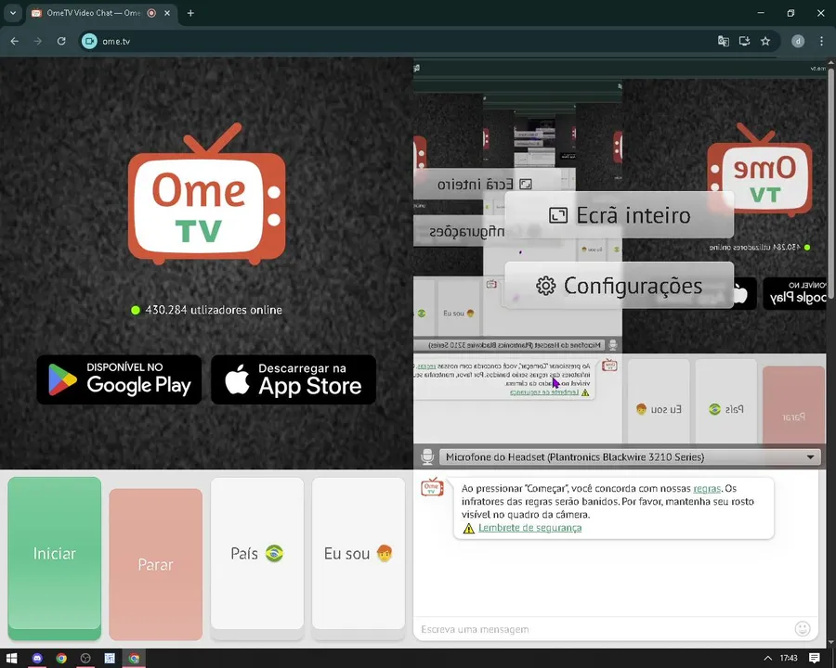Open the Eu sou gender selector
Viewport: 836px width, 668px height.
coord(359,558)
